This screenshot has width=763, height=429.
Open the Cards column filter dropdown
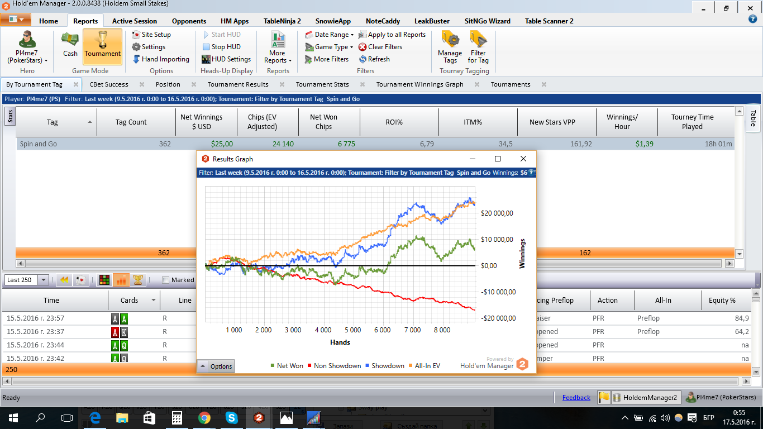tap(153, 301)
